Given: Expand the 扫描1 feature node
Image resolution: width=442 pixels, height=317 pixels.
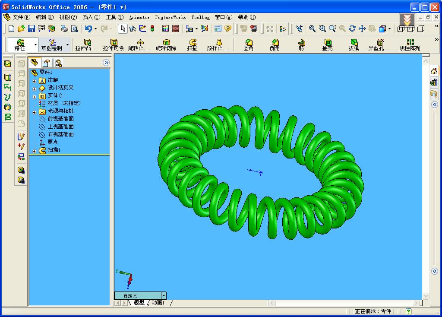Looking at the screenshot, I should [x=35, y=151].
